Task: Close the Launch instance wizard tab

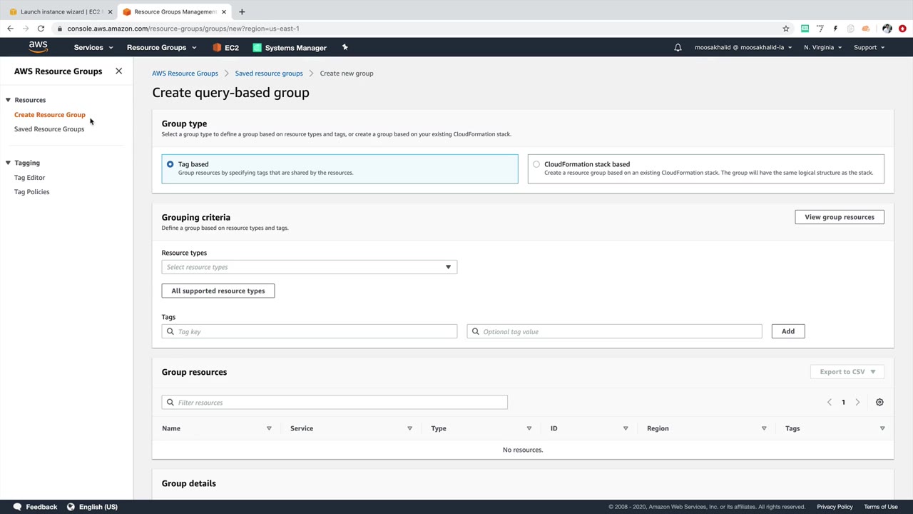Action: coord(110,11)
